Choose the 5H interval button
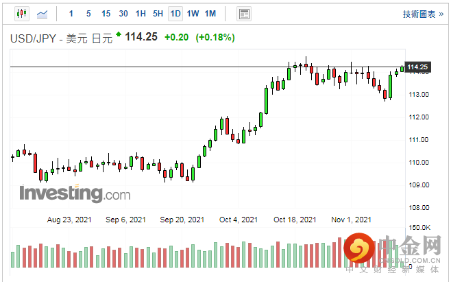The height and width of the screenshot is (282, 451). (x=158, y=14)
